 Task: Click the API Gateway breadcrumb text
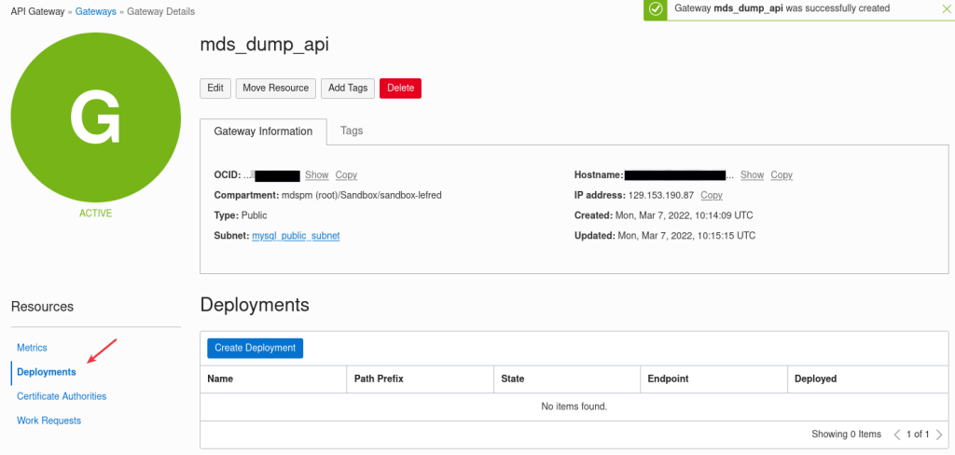(37, 11)
